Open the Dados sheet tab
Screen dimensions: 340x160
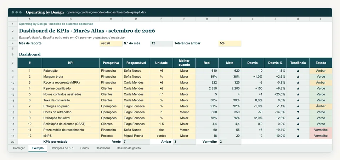(84, 148)
